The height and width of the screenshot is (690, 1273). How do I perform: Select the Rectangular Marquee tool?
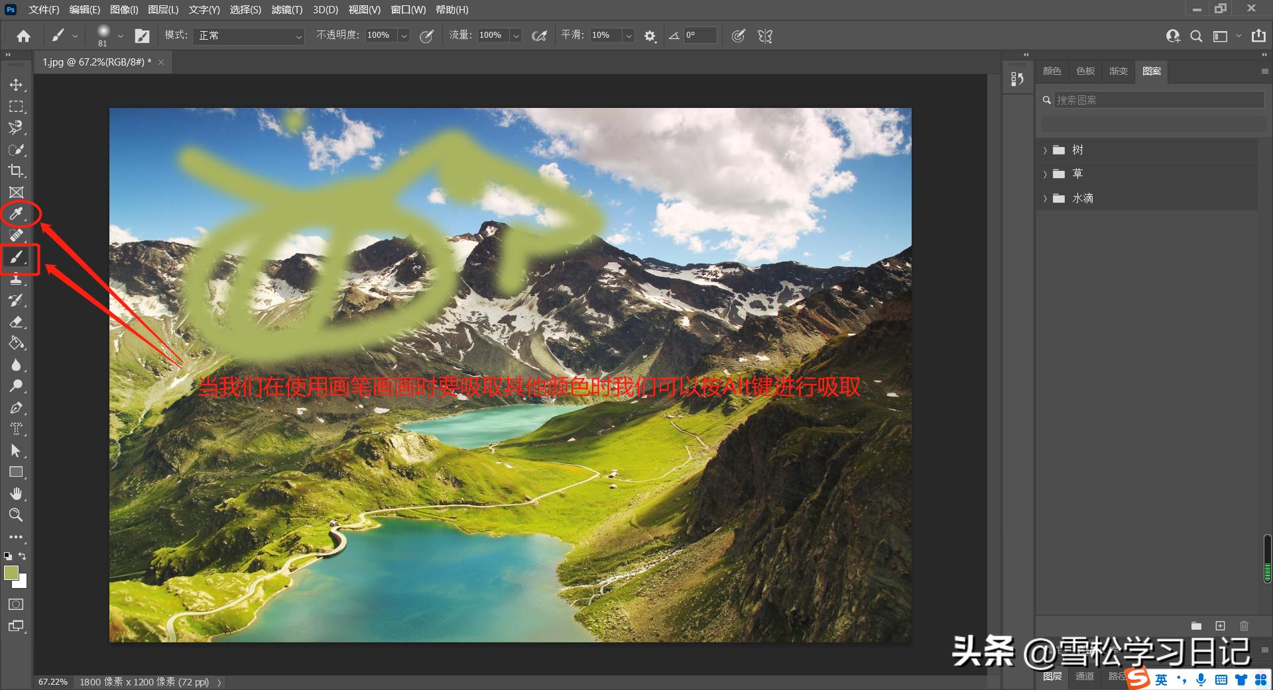[16, 107]
